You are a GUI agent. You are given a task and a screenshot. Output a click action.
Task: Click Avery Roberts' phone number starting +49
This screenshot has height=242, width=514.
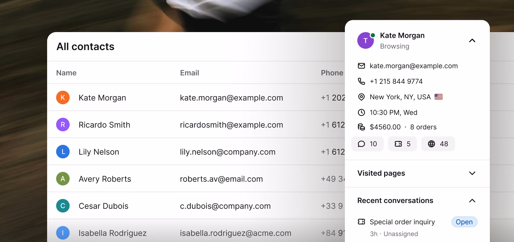pyautogui.click(x=333, y=179)
